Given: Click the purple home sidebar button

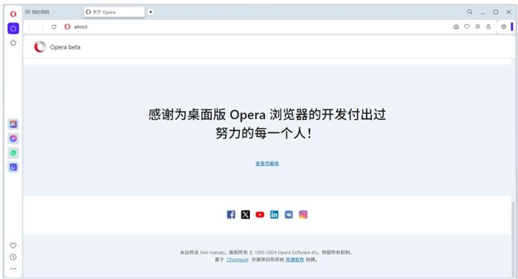Looking at the screenshot, I should pyautogui.click(x=13, y=28).
